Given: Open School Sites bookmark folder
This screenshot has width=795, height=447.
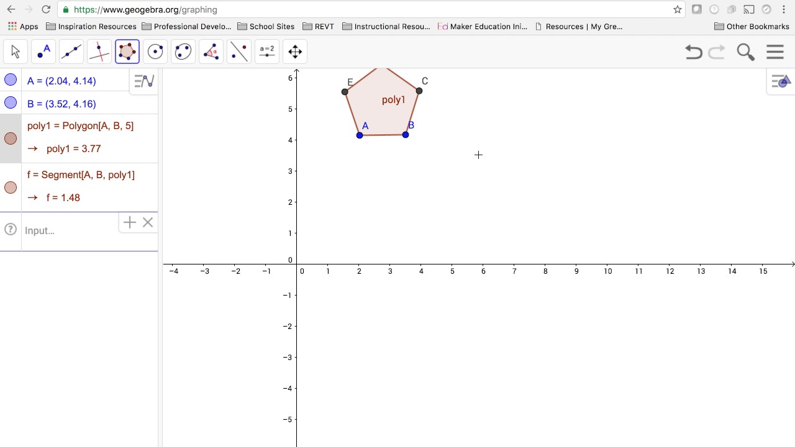Looking at the screenshot, I should coord(266,26).
